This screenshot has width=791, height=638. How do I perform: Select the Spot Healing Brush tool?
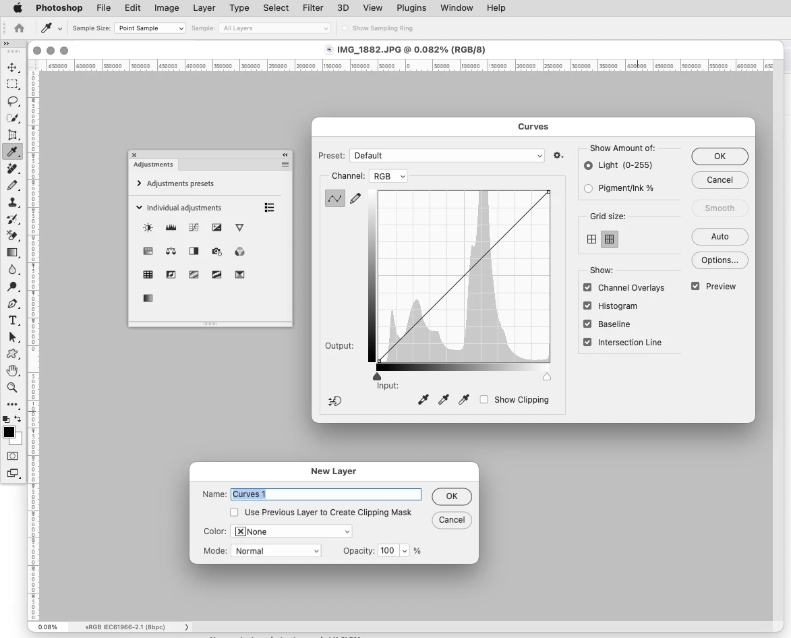tap(12, 169)
